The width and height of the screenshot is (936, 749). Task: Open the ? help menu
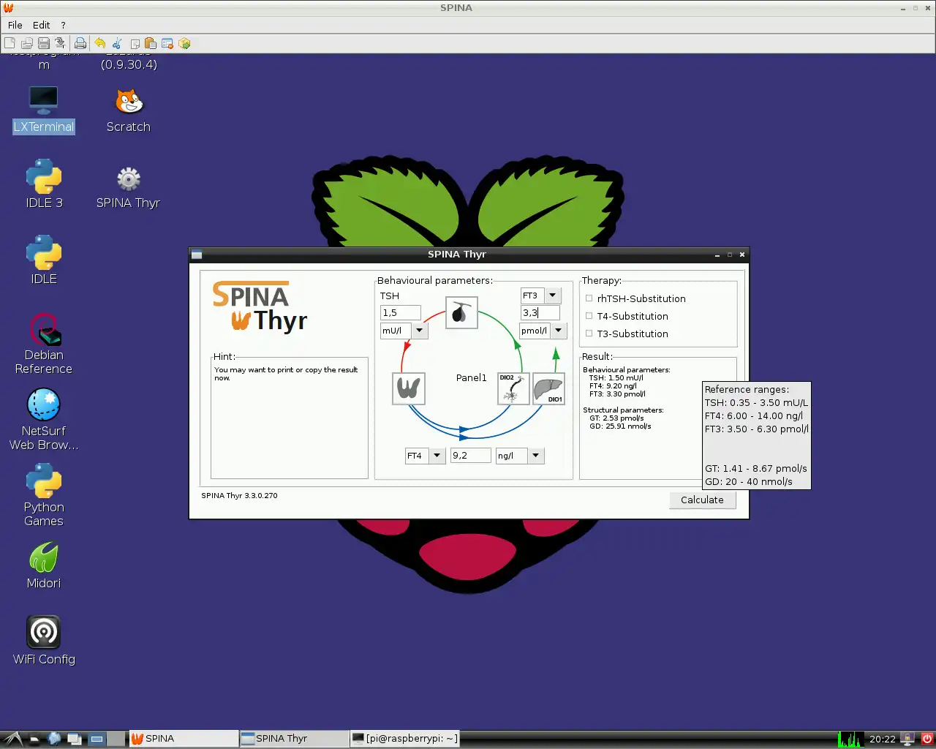(x=63, y=25)
